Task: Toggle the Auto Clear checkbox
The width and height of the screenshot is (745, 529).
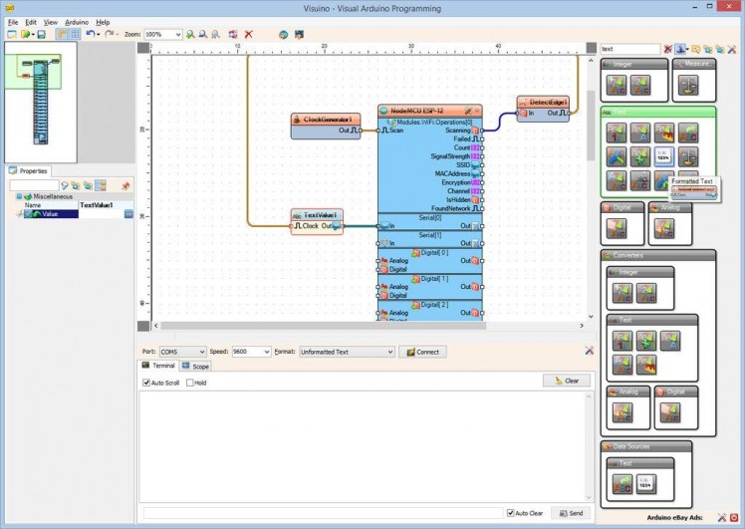Action: [510, 513]
